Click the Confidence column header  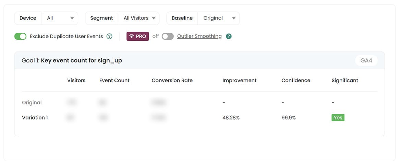click(x=296, y=81)
